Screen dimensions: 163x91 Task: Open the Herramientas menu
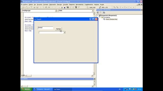tap(79, 5)
